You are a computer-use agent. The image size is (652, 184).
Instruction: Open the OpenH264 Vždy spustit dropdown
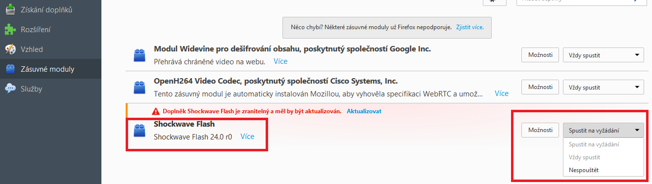click(603, 87)
